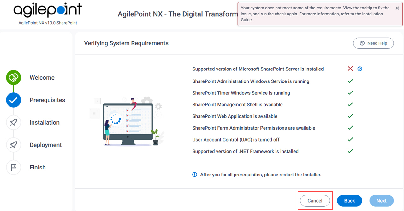Image resolution: width=404 pixels, height=211 pixels.
Task: Dismiss the requirements warning notification
Action: [x=397, y=8]
